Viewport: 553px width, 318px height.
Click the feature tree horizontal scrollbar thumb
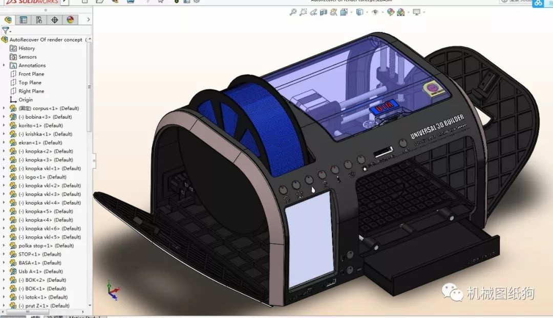click(28, 312)
